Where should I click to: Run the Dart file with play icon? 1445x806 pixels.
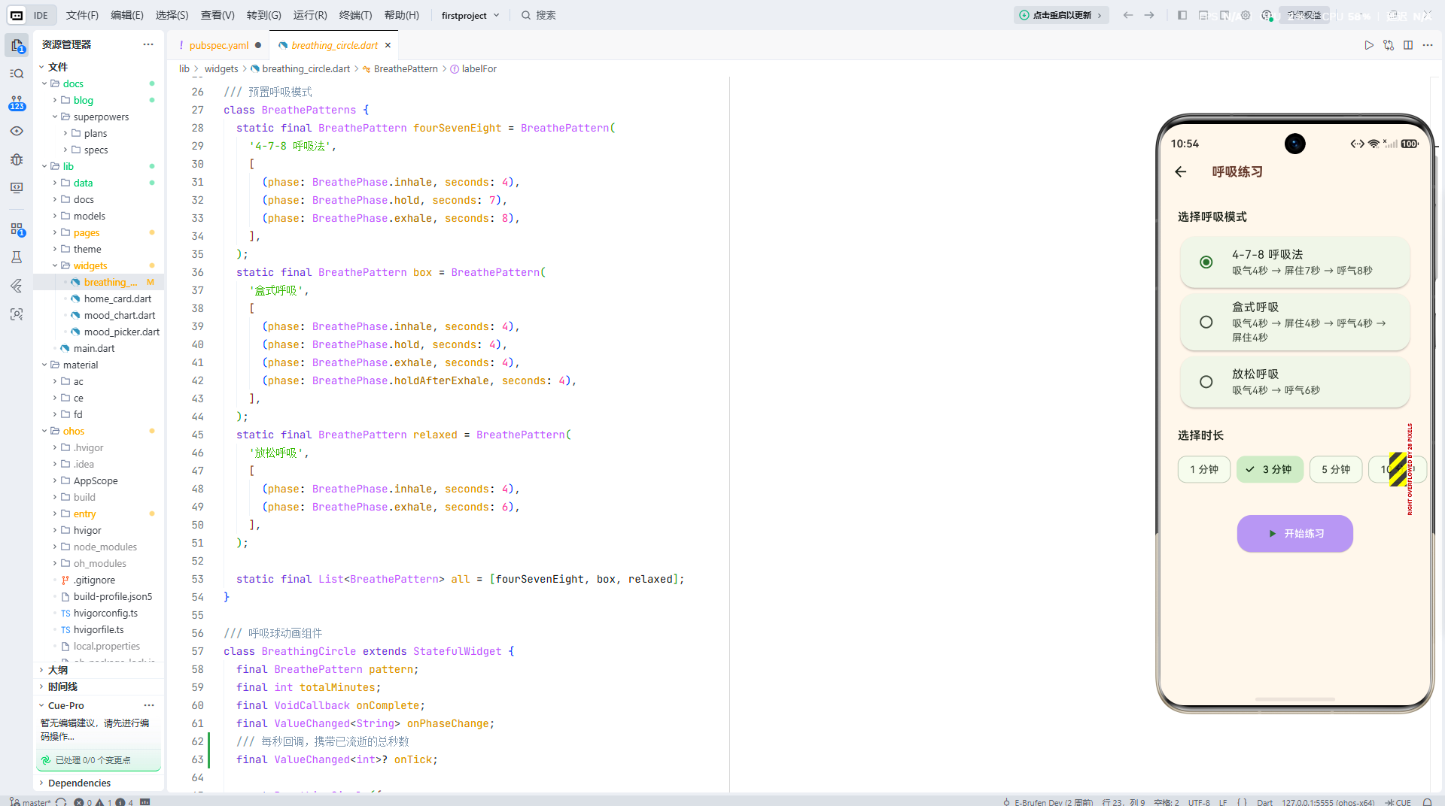[x=1369, y=45]
